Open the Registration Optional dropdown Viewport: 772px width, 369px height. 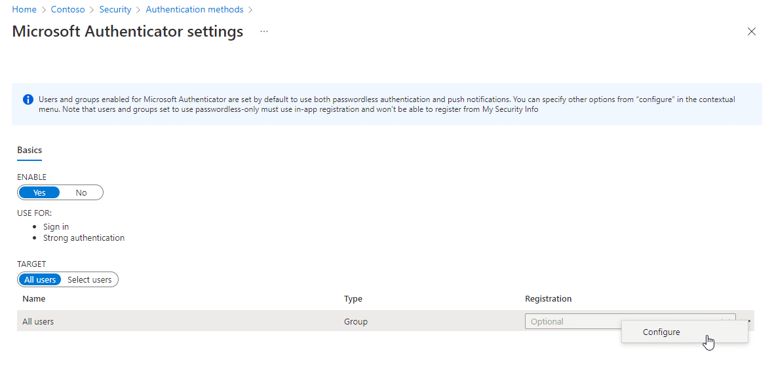click(x=630, y=321)
